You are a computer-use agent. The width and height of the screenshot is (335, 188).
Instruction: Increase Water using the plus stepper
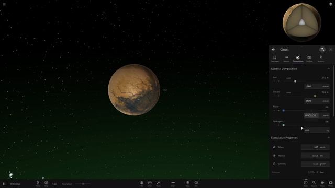278,110
